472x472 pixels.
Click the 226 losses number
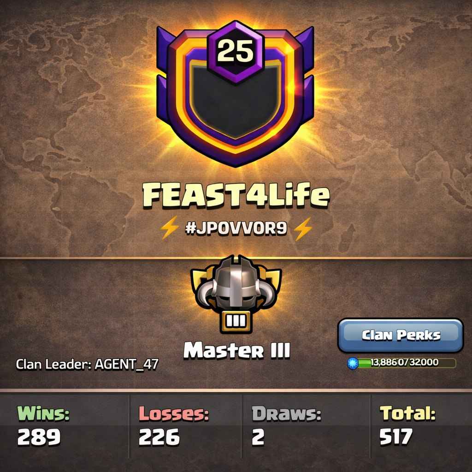click(159, 437)
